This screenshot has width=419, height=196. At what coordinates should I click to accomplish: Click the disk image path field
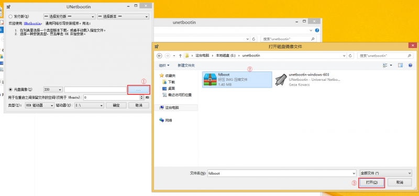click(x=95, y=90)
